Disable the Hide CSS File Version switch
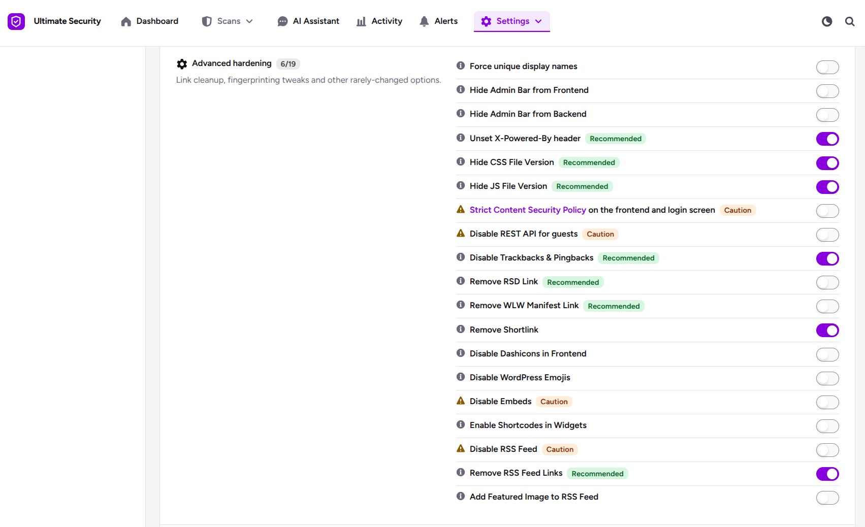865x527 pixels. click(827, 163)
